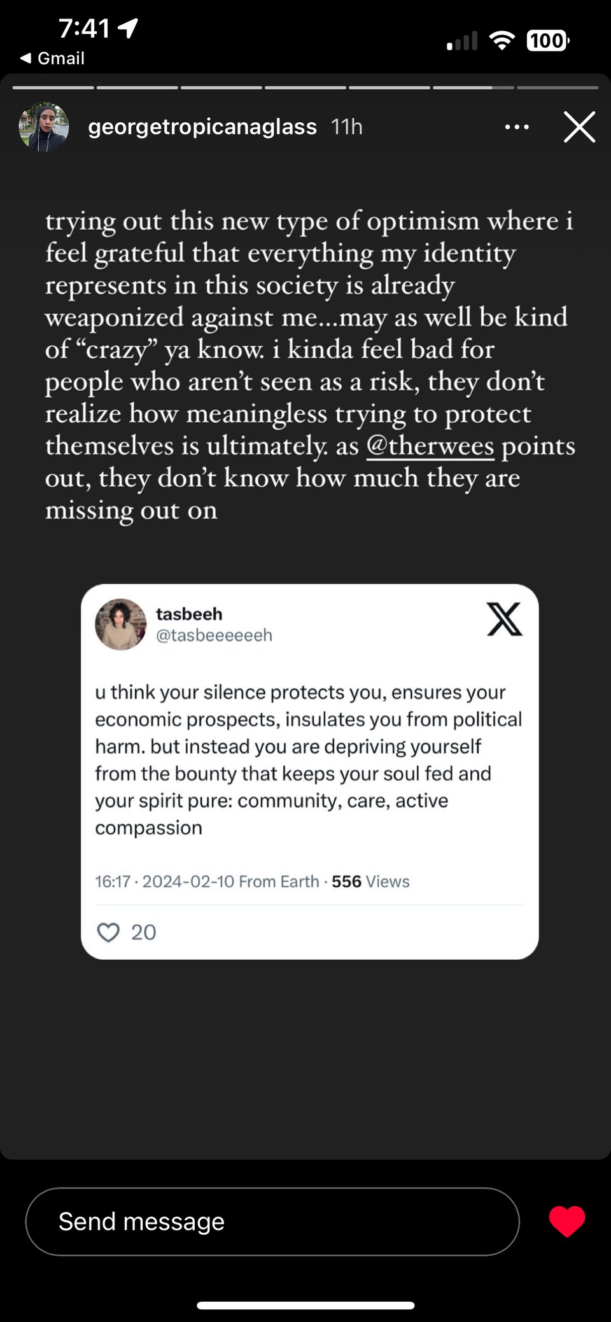Image resolution: width=611 pixels, height=1322 pixels.
Task: Tap the last story progress segment
Action: [x=558, y=87]
